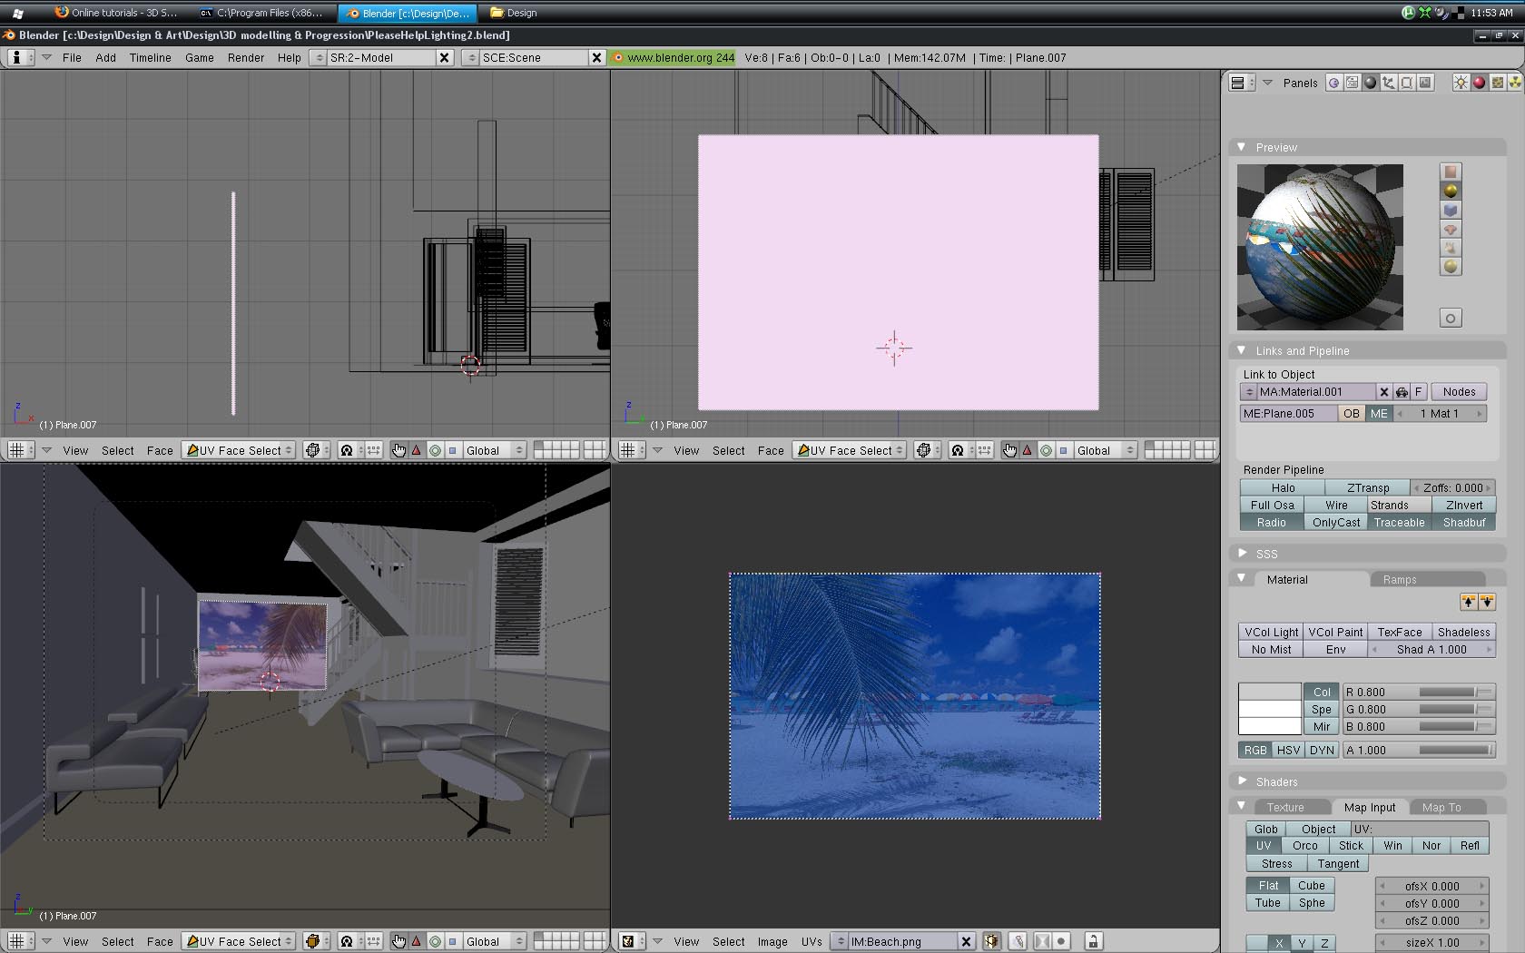The height and width of the screenshot is (953, 1525).
Task: Click the lock icon in UV editor header
Action: click(1093, 941)
